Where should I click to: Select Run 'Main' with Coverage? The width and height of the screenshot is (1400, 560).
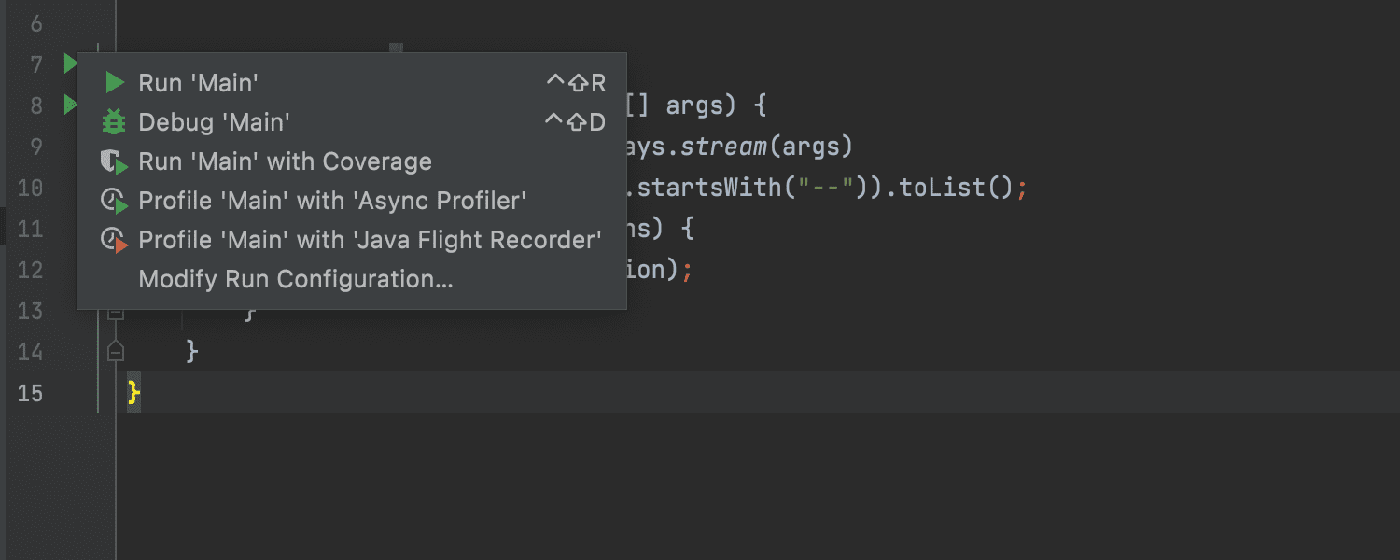tap(285, 161)
